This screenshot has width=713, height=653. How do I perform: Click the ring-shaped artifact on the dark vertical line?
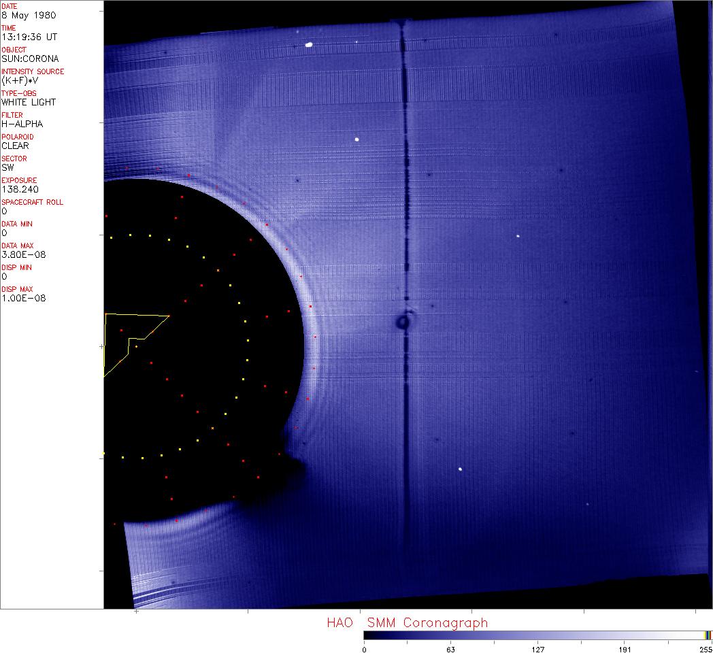click(x=404, y=321)
